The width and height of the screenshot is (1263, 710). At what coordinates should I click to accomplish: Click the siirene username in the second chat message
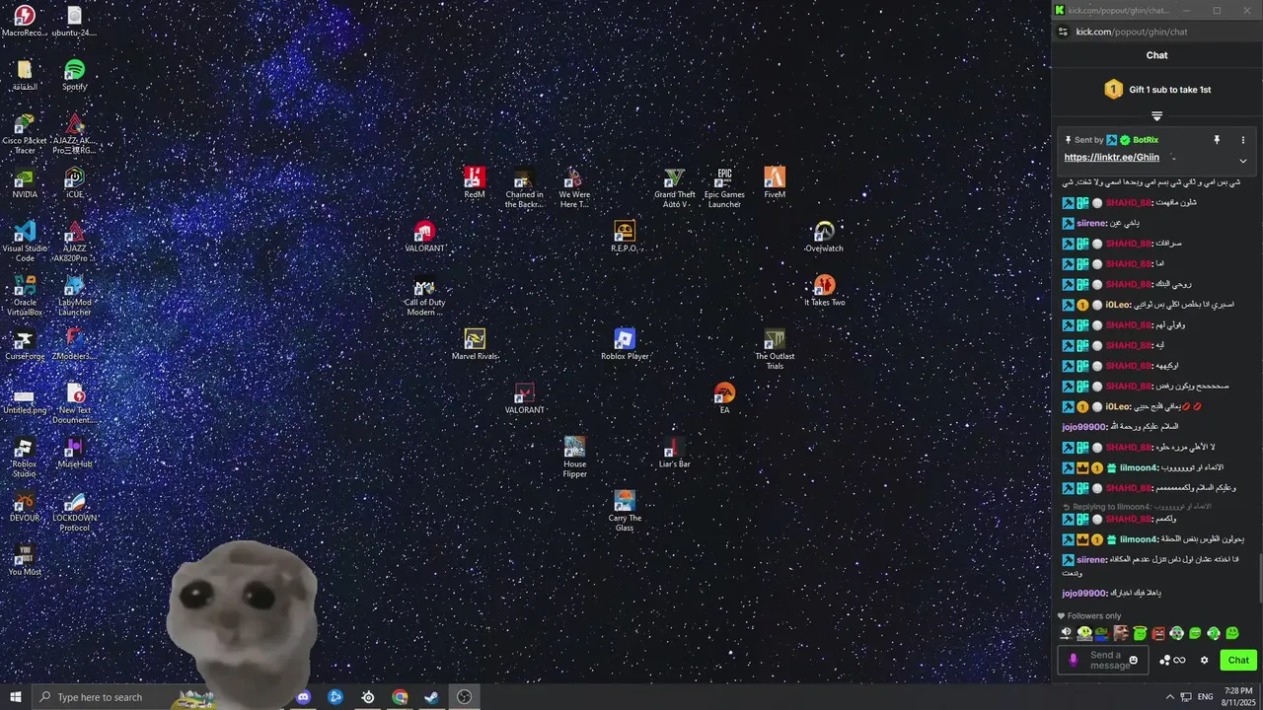1091,223
